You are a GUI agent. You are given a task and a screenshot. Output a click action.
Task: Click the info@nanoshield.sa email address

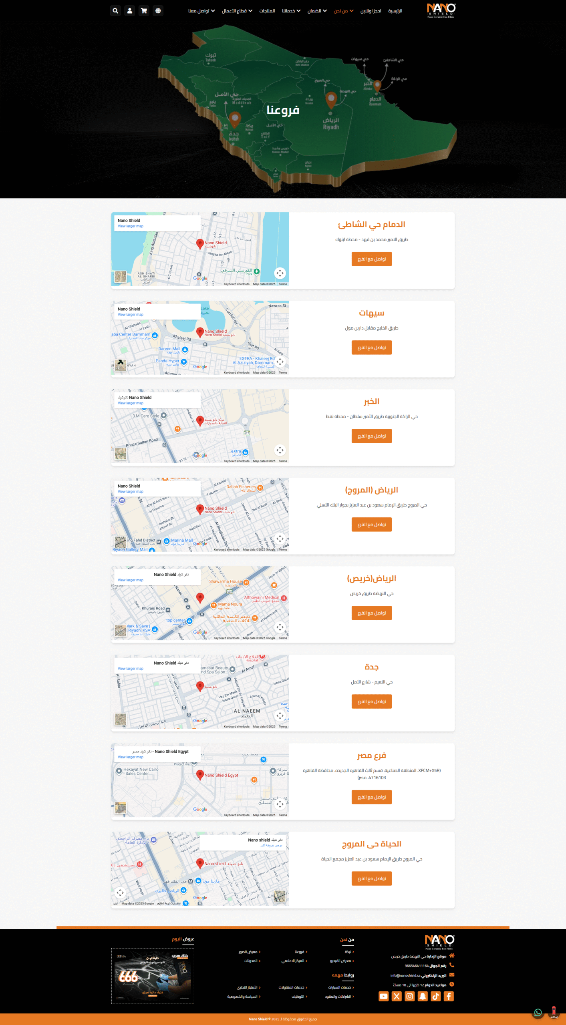click(405, 975)
